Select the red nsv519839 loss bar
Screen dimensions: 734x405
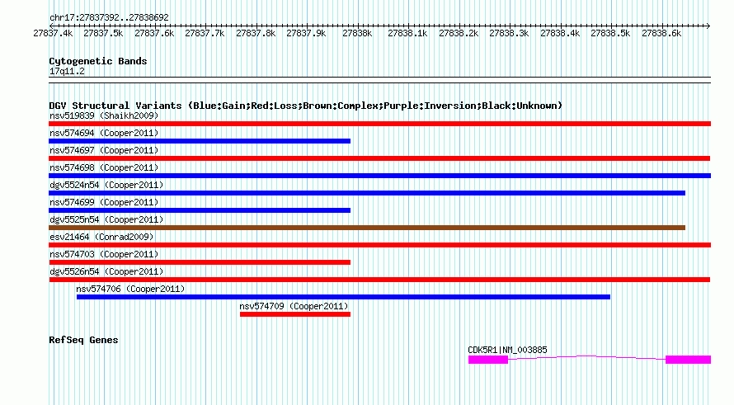[379, 124]
